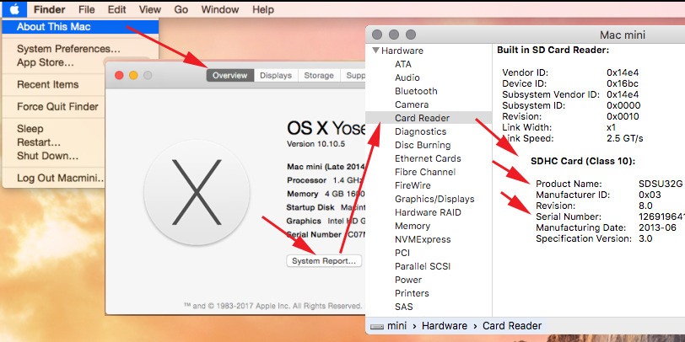Open App Store… menu entry
The width and height of the screenshot is (685, 342).
point(46,62)
